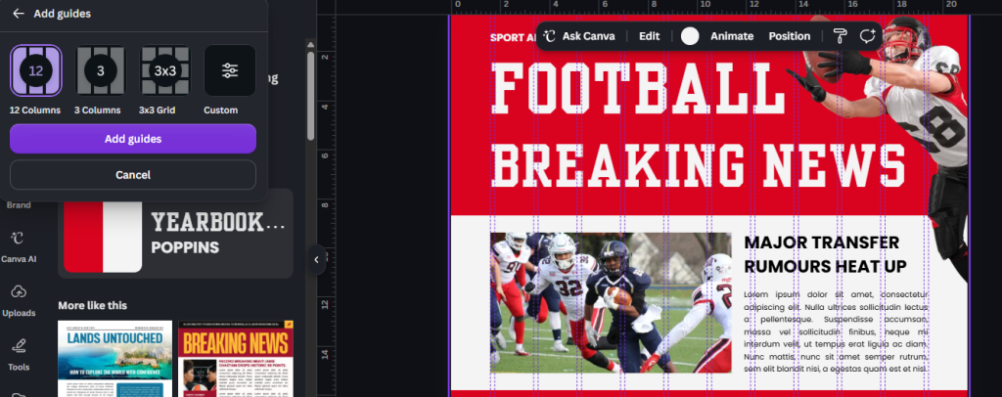Click the 3 Columns label text

[97, 110]
